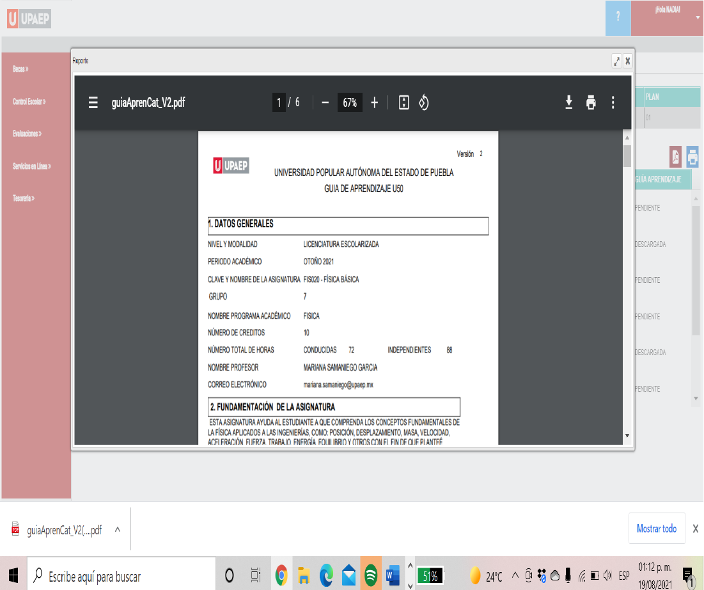This screenshot has width=704, height=590.
Task: Open Spotify from the taskbar
Action: tap(370, 576)
